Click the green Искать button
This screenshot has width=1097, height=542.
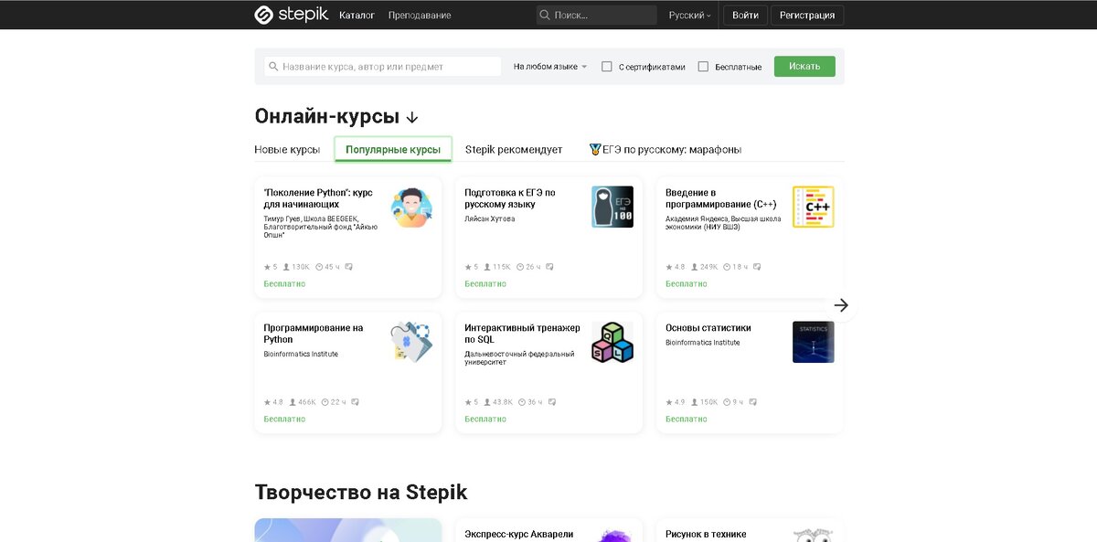(x=804, y=66)
